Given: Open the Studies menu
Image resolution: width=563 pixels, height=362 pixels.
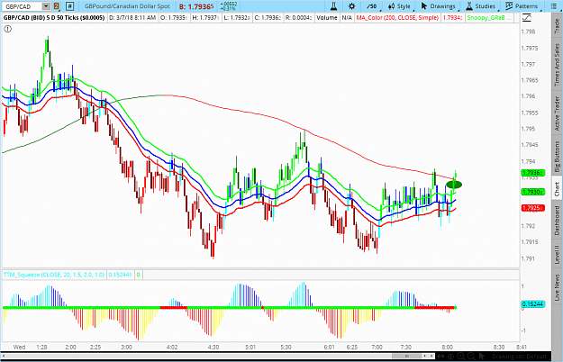Looking at the screenshot, I should pos(480,6).
